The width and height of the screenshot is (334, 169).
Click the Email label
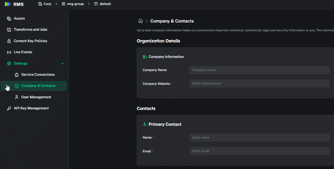tap(147, 151)
